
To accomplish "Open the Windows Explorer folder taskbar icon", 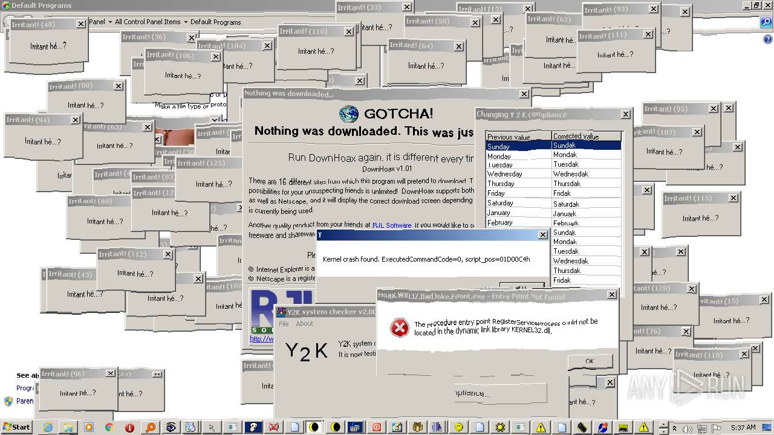I will [68, 427].
